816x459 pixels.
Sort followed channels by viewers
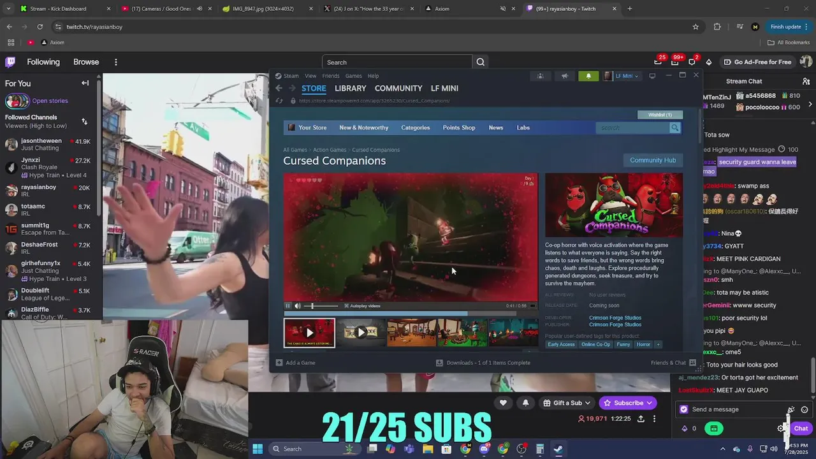pos(84,121)
